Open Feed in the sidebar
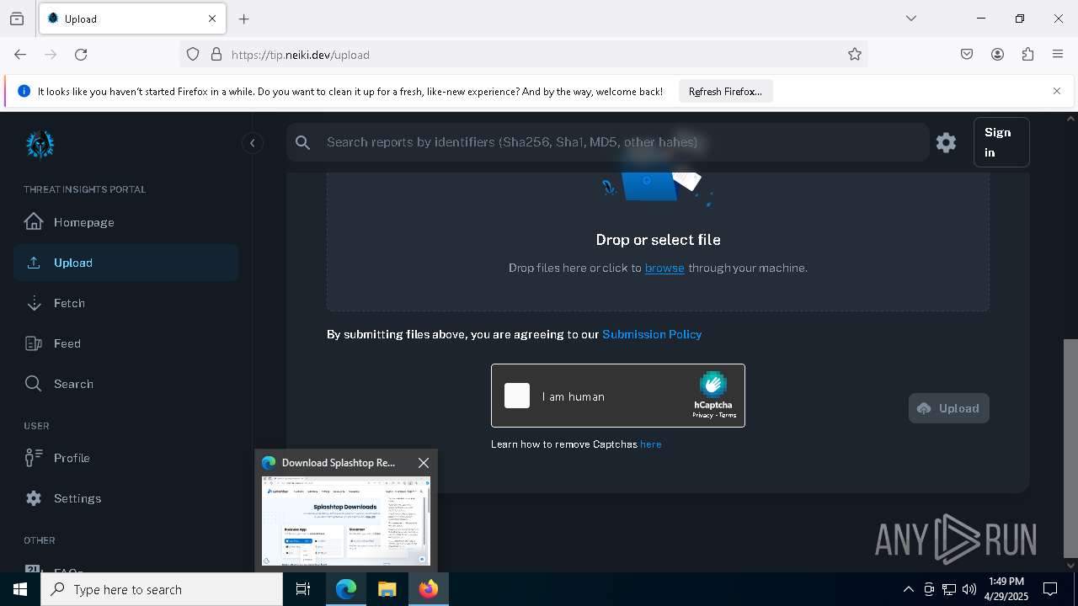This screenshot has height=606, width=1078. coord(126,343)
